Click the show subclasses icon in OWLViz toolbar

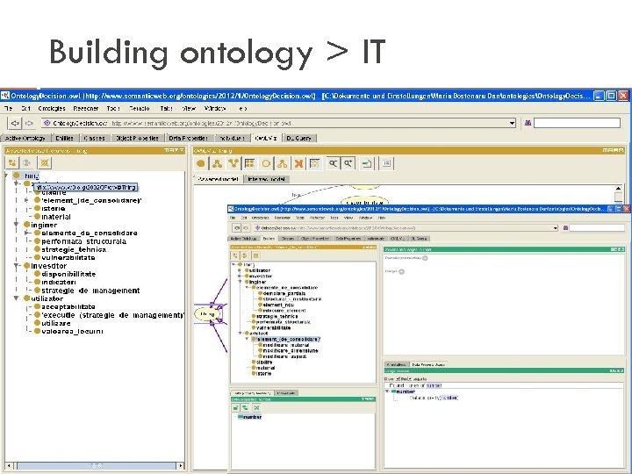pos(218,163)
